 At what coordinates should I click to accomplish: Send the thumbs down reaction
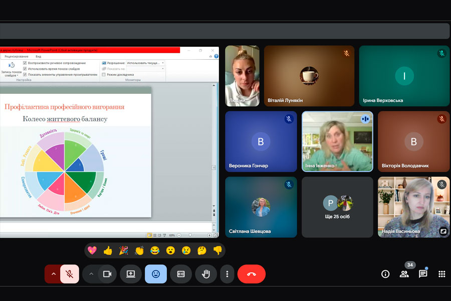click(217, 251)
